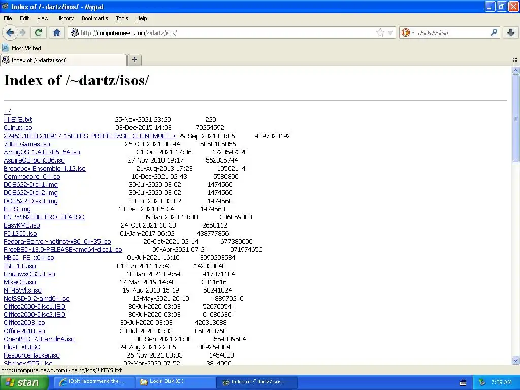
Task: Click NetBSD-9.2-amd64.iso link
Action: coord(37,298)
